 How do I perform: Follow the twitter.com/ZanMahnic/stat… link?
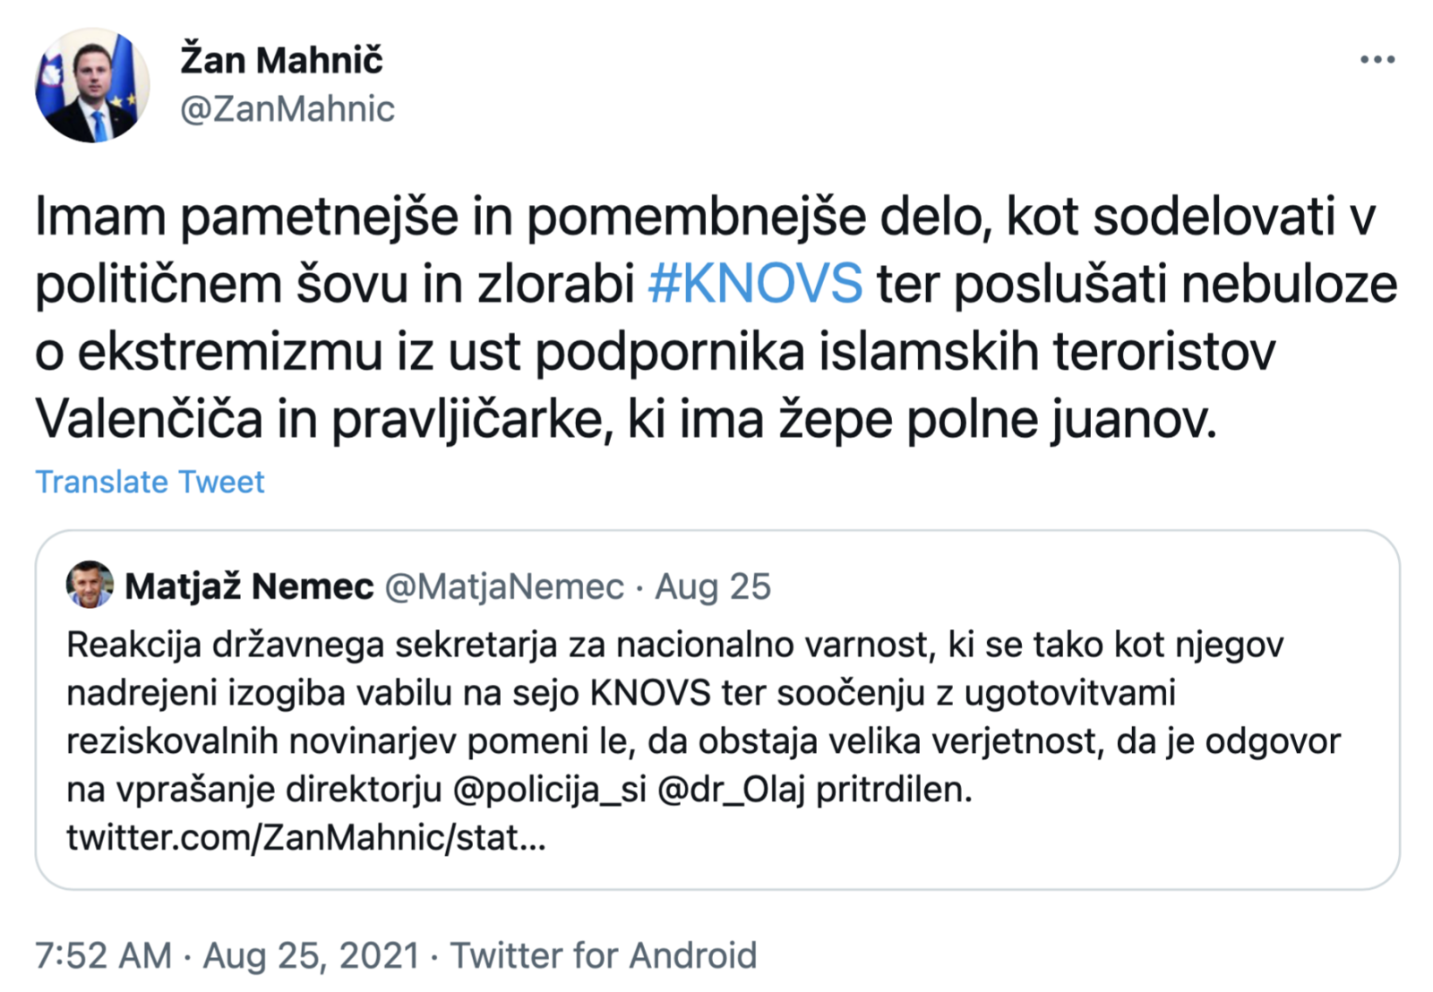pyautogui.click(x=305, y=838)
